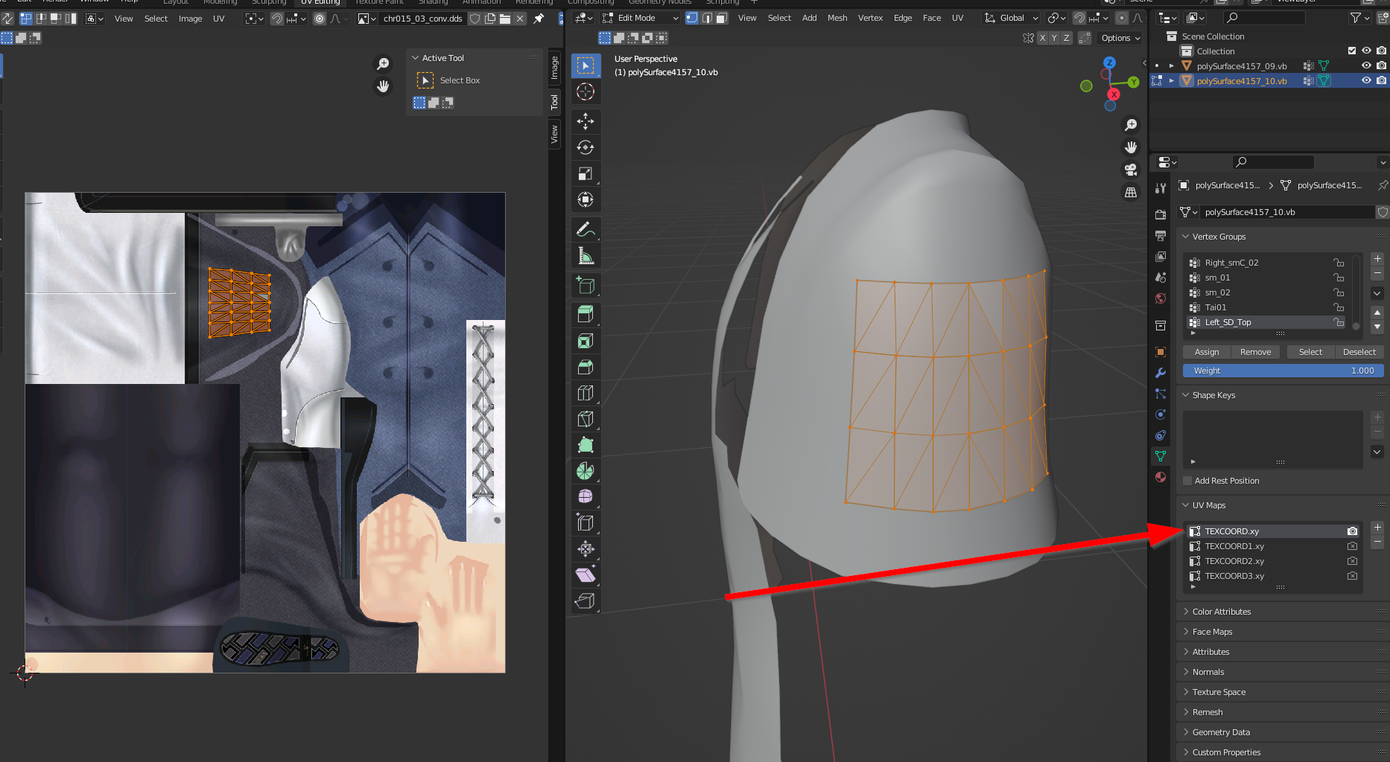Image resolution: width=1390 pixels, height=762 pixels.
Task: Select the Move tool in viewport toolbar
Action: pyautogui.click(x=585, y=121)
